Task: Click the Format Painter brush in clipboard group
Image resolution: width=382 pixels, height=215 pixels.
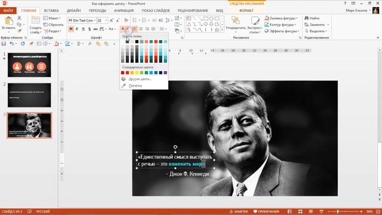Action: click(19, 30)
